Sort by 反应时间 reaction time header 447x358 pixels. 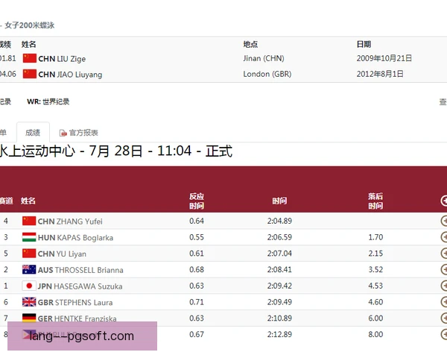click(197, 201)
